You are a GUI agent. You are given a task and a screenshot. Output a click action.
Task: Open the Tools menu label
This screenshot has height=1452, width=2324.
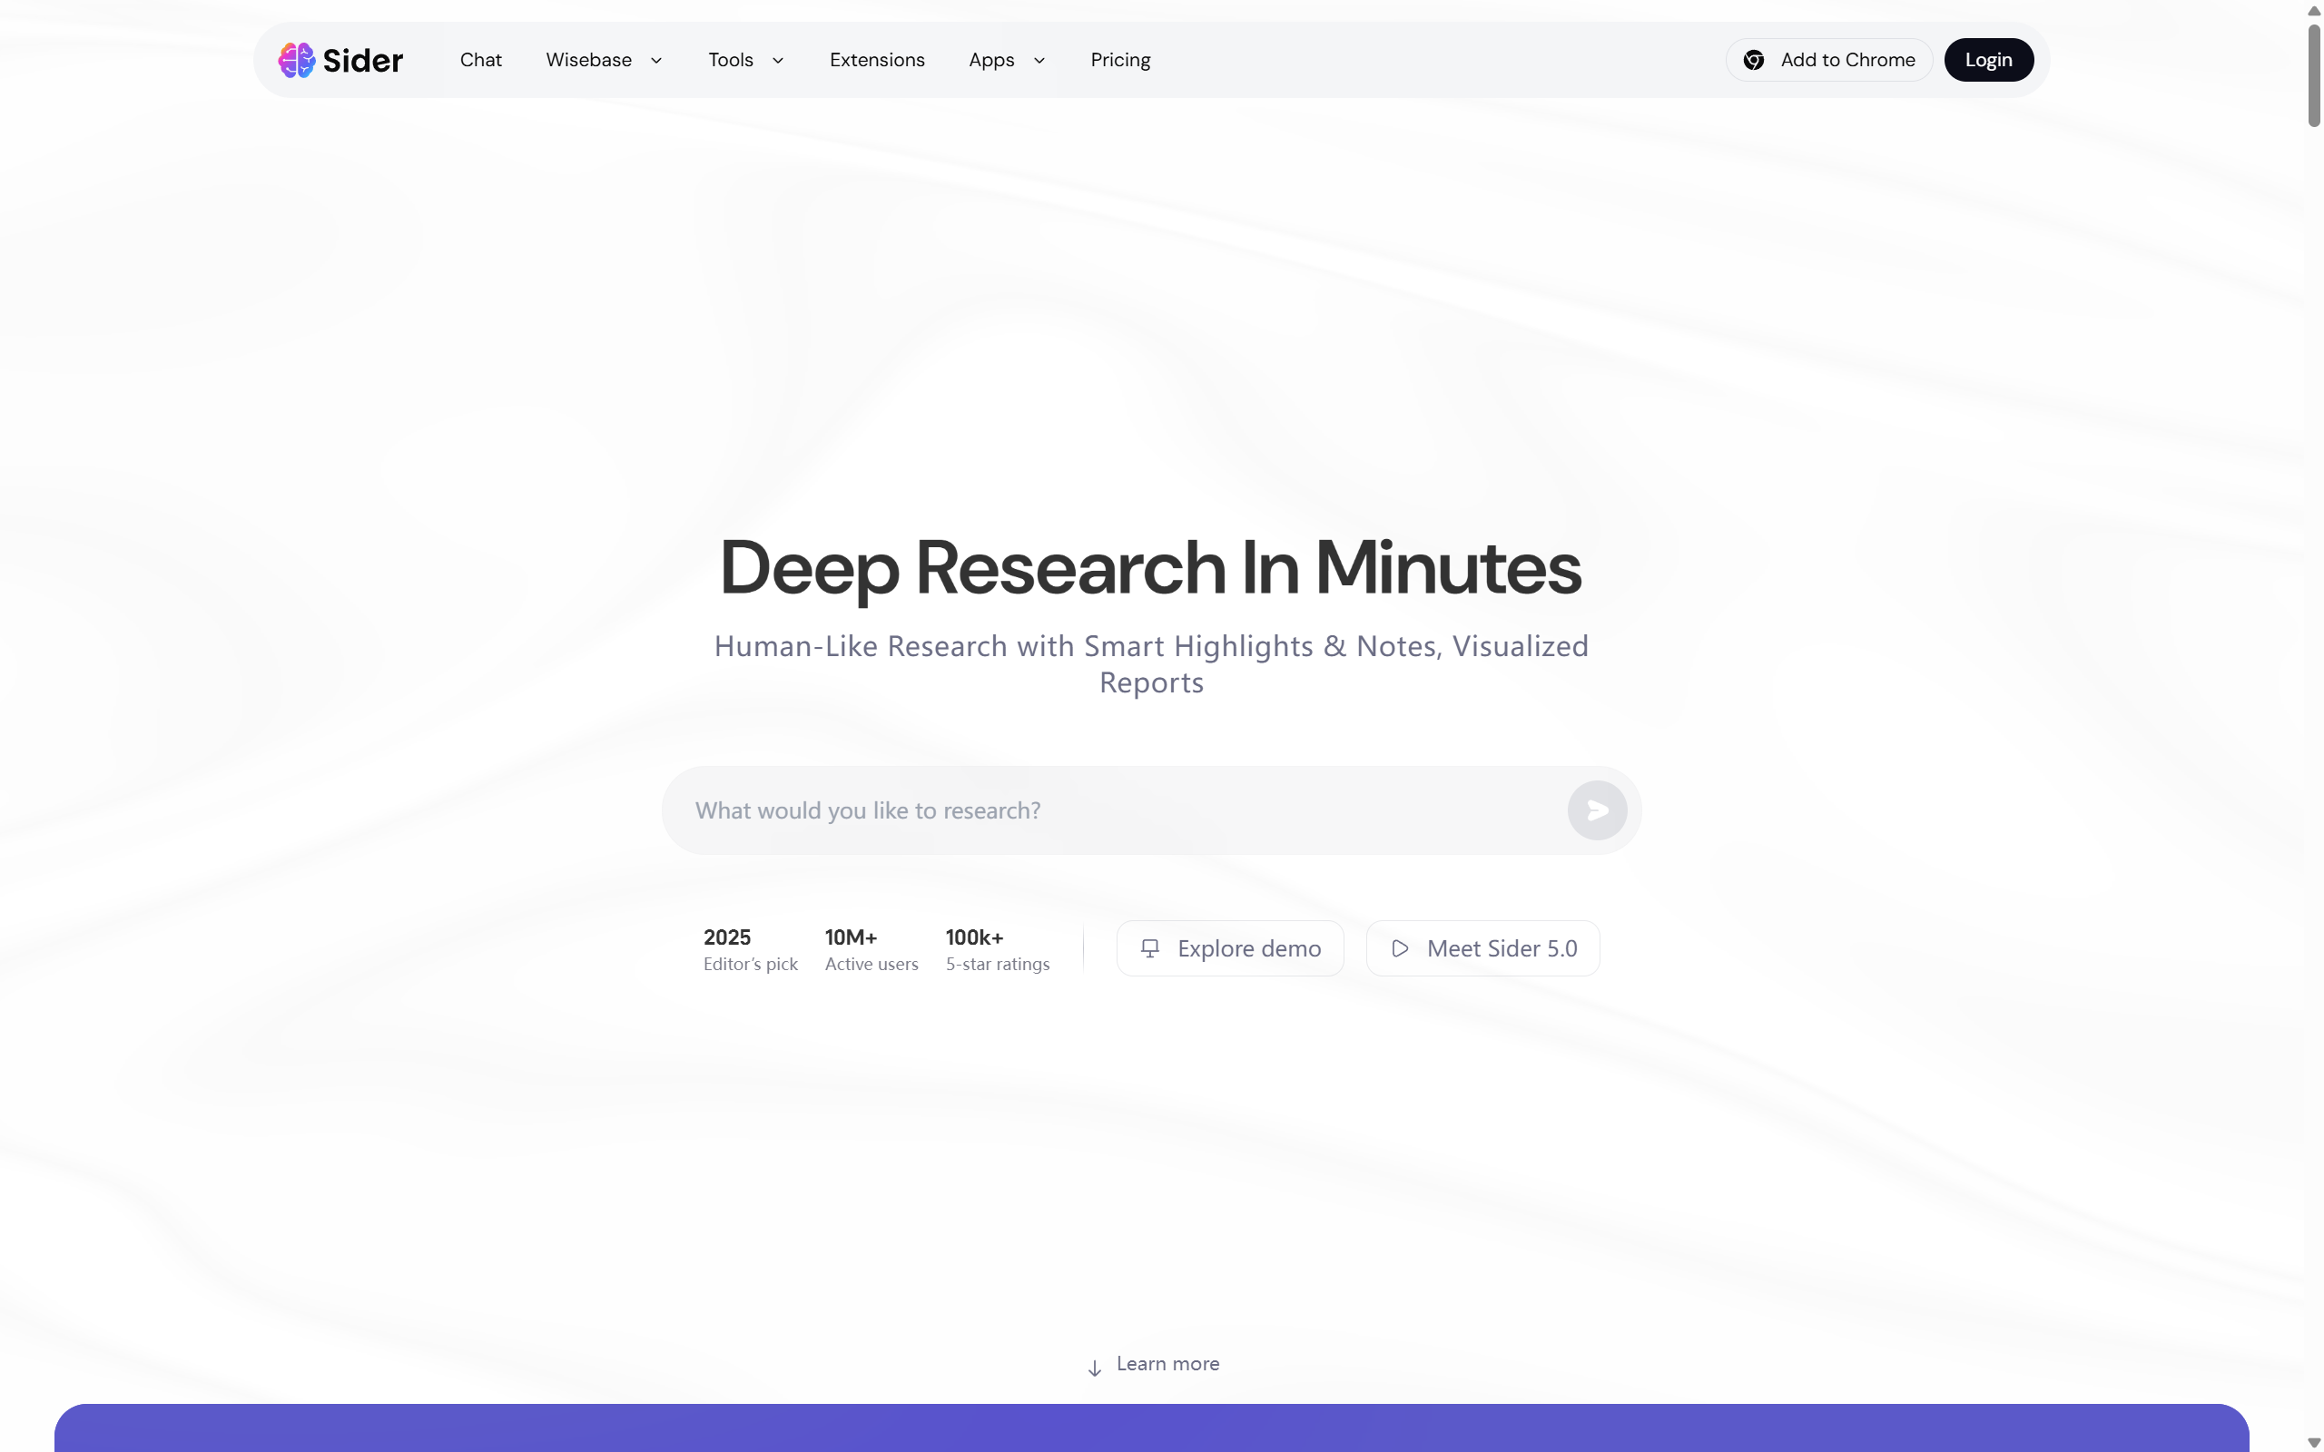[x=731, y=60]
